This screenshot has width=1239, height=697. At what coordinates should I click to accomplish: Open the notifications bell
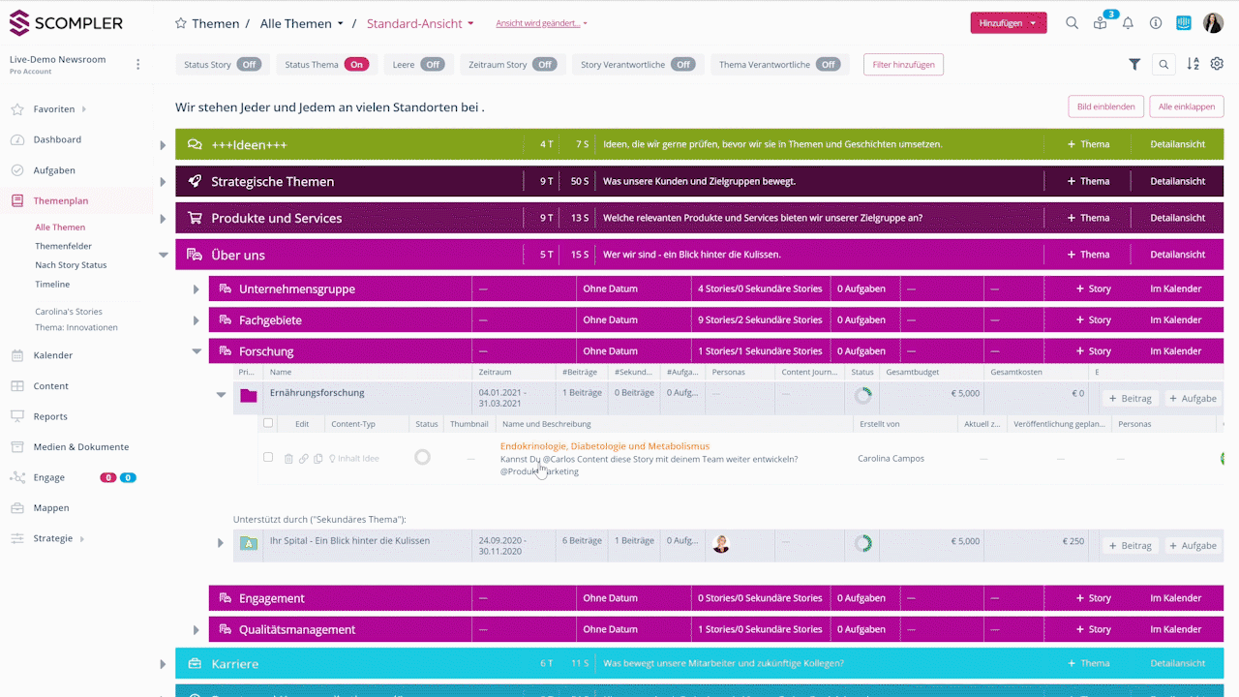click(x=1128, y=23)
